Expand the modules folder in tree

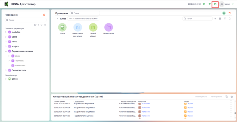[6, 32]
